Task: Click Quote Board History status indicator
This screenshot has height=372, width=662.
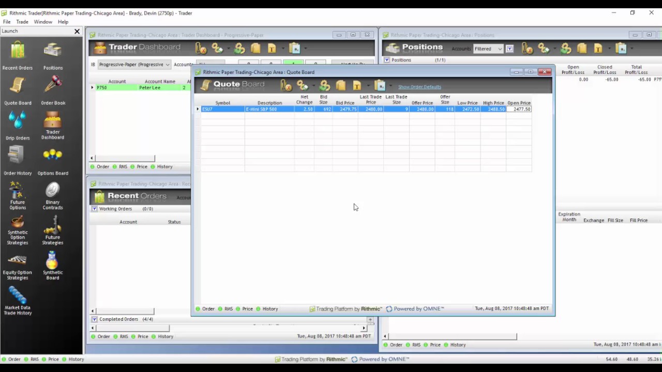Action: click(267, 309)
